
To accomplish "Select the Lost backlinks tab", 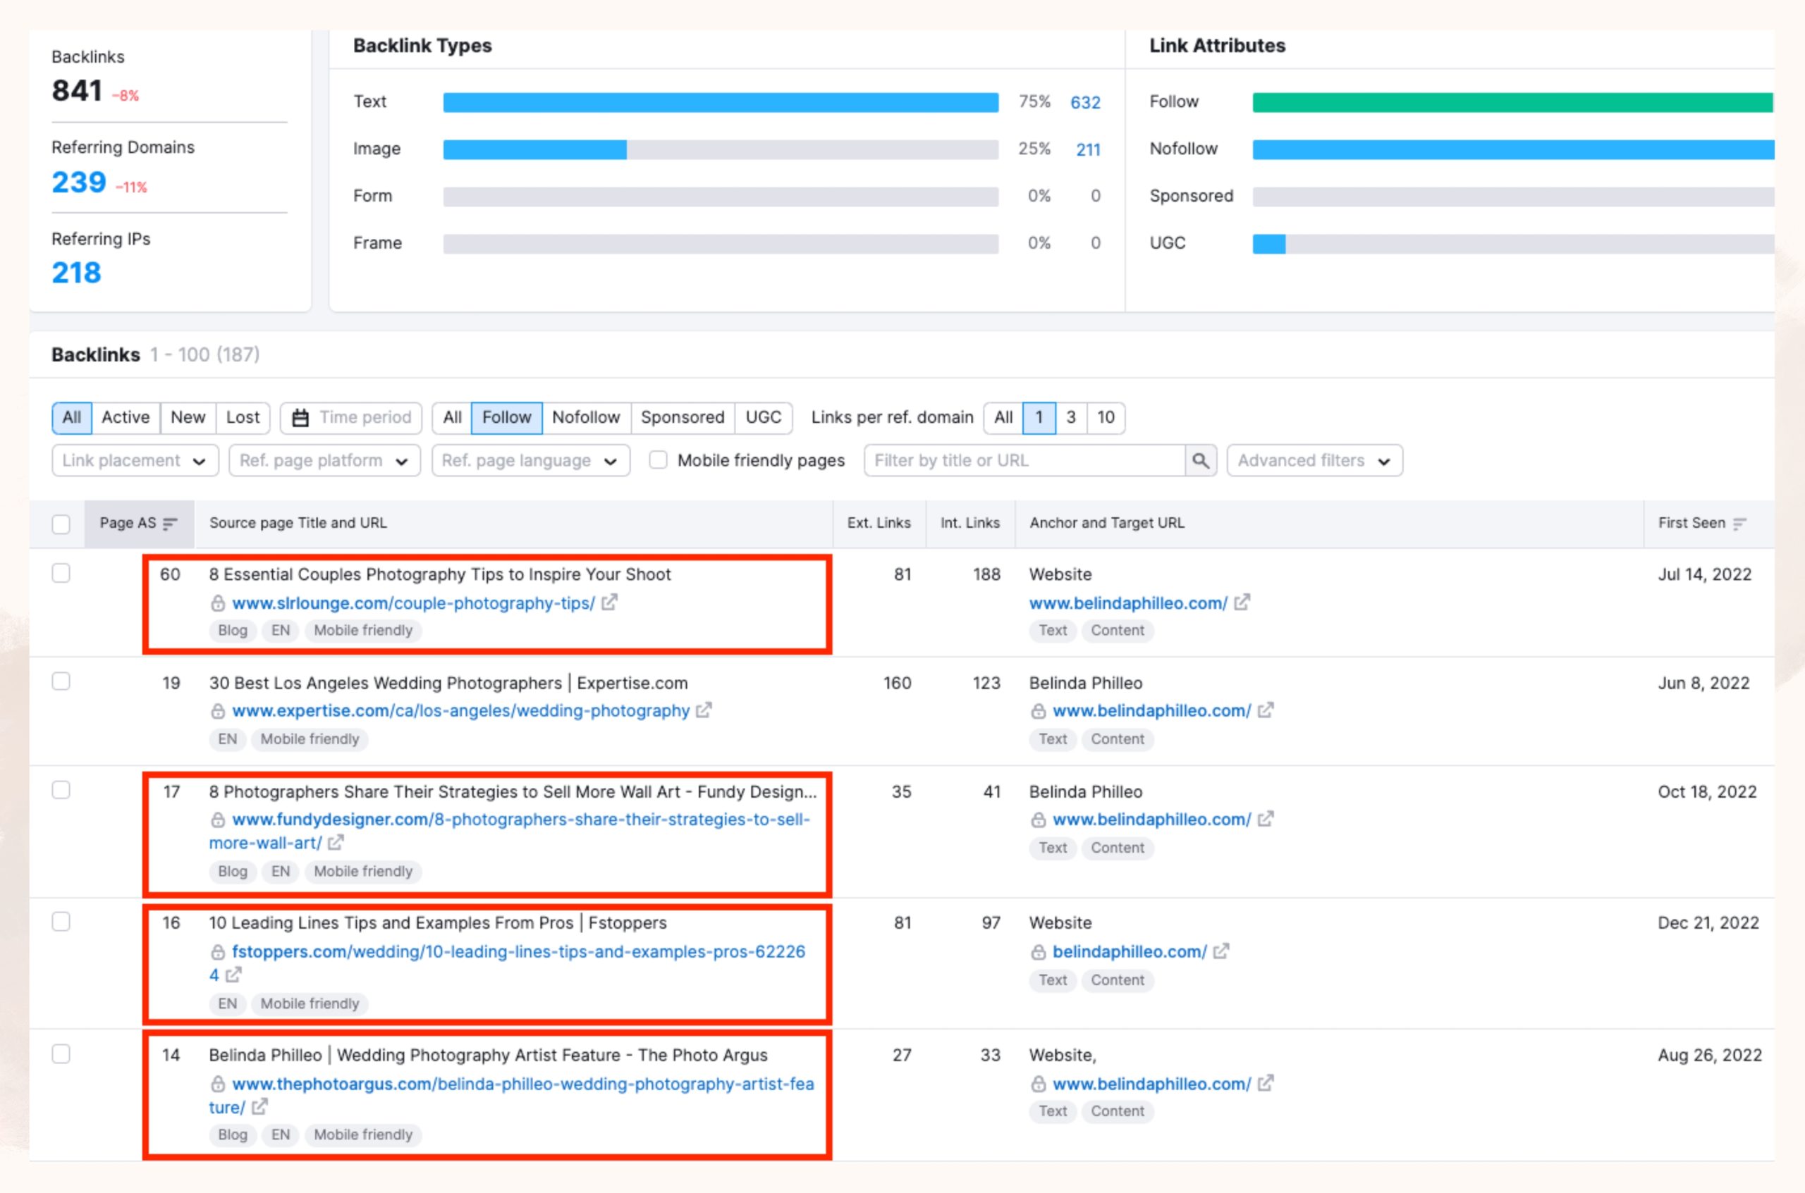I will tap(243, 418).
